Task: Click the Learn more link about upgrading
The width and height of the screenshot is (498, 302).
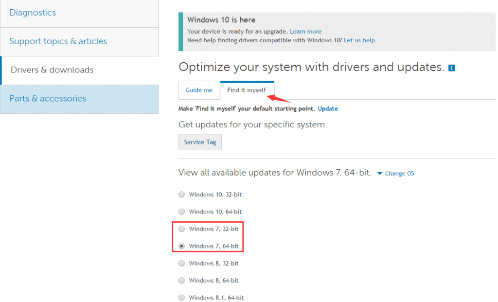Action: click(x=305, y=31)
